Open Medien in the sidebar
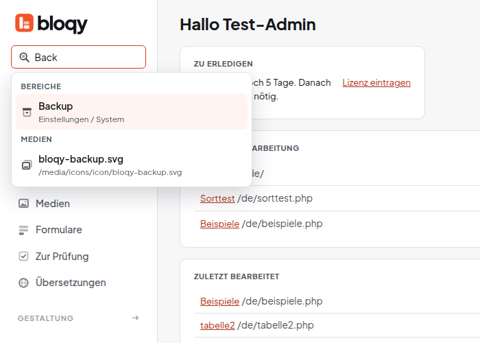This screenshot has height=343, width=480. point(53,203)
